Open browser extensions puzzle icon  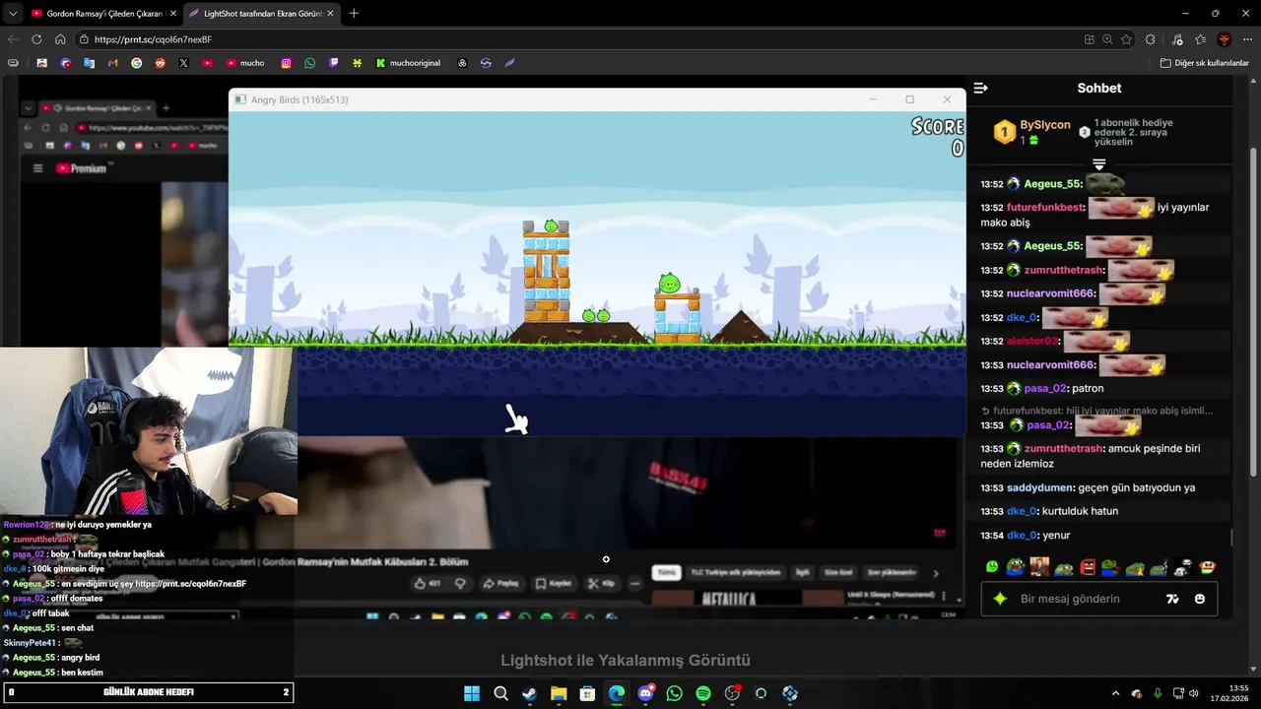[1152, 39]
